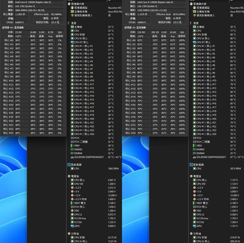Click the 90°C maximum cell of 核心 #3
The height and width of the screenshot is (243, 244).
pos(164,52)
